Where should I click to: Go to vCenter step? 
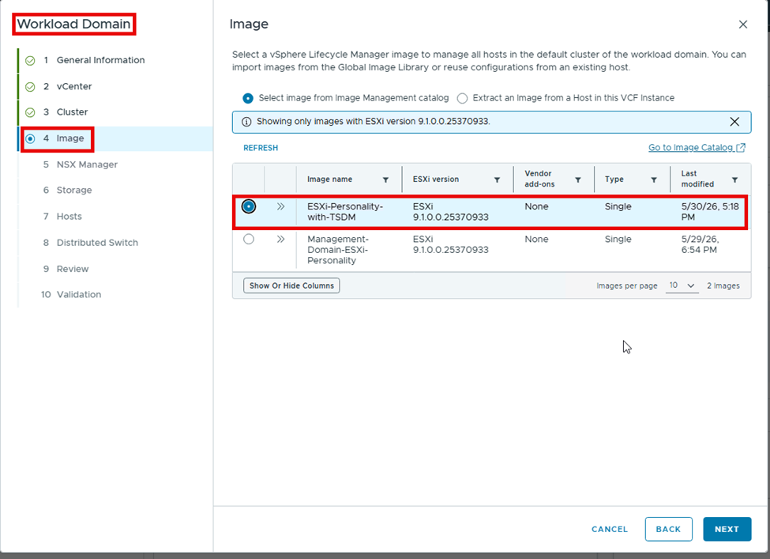[74, 86]
